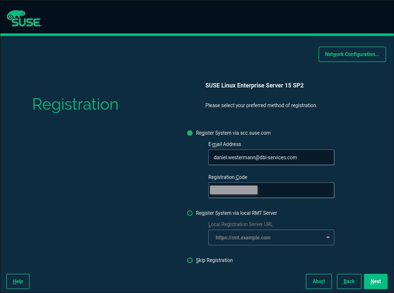Open the Help button
Image resolution: width=394 pixels, height=293 pixels.
click(18, 282)
